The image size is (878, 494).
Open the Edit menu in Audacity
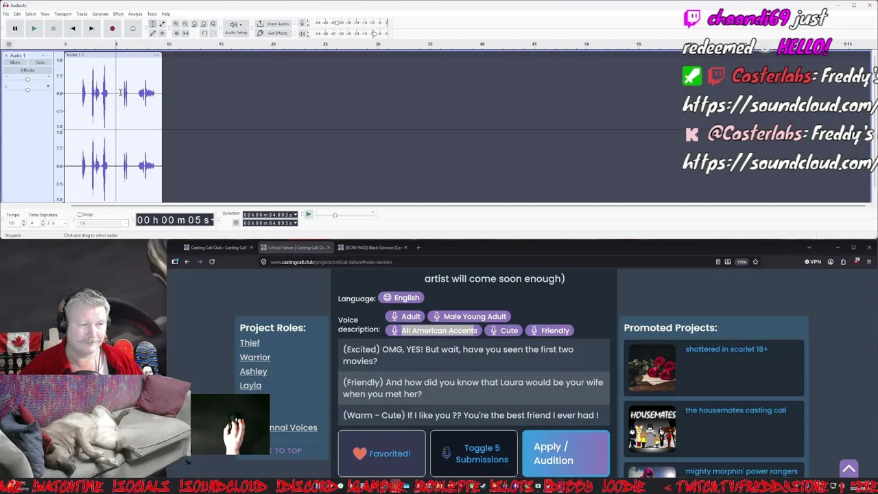tap(16, 14)
